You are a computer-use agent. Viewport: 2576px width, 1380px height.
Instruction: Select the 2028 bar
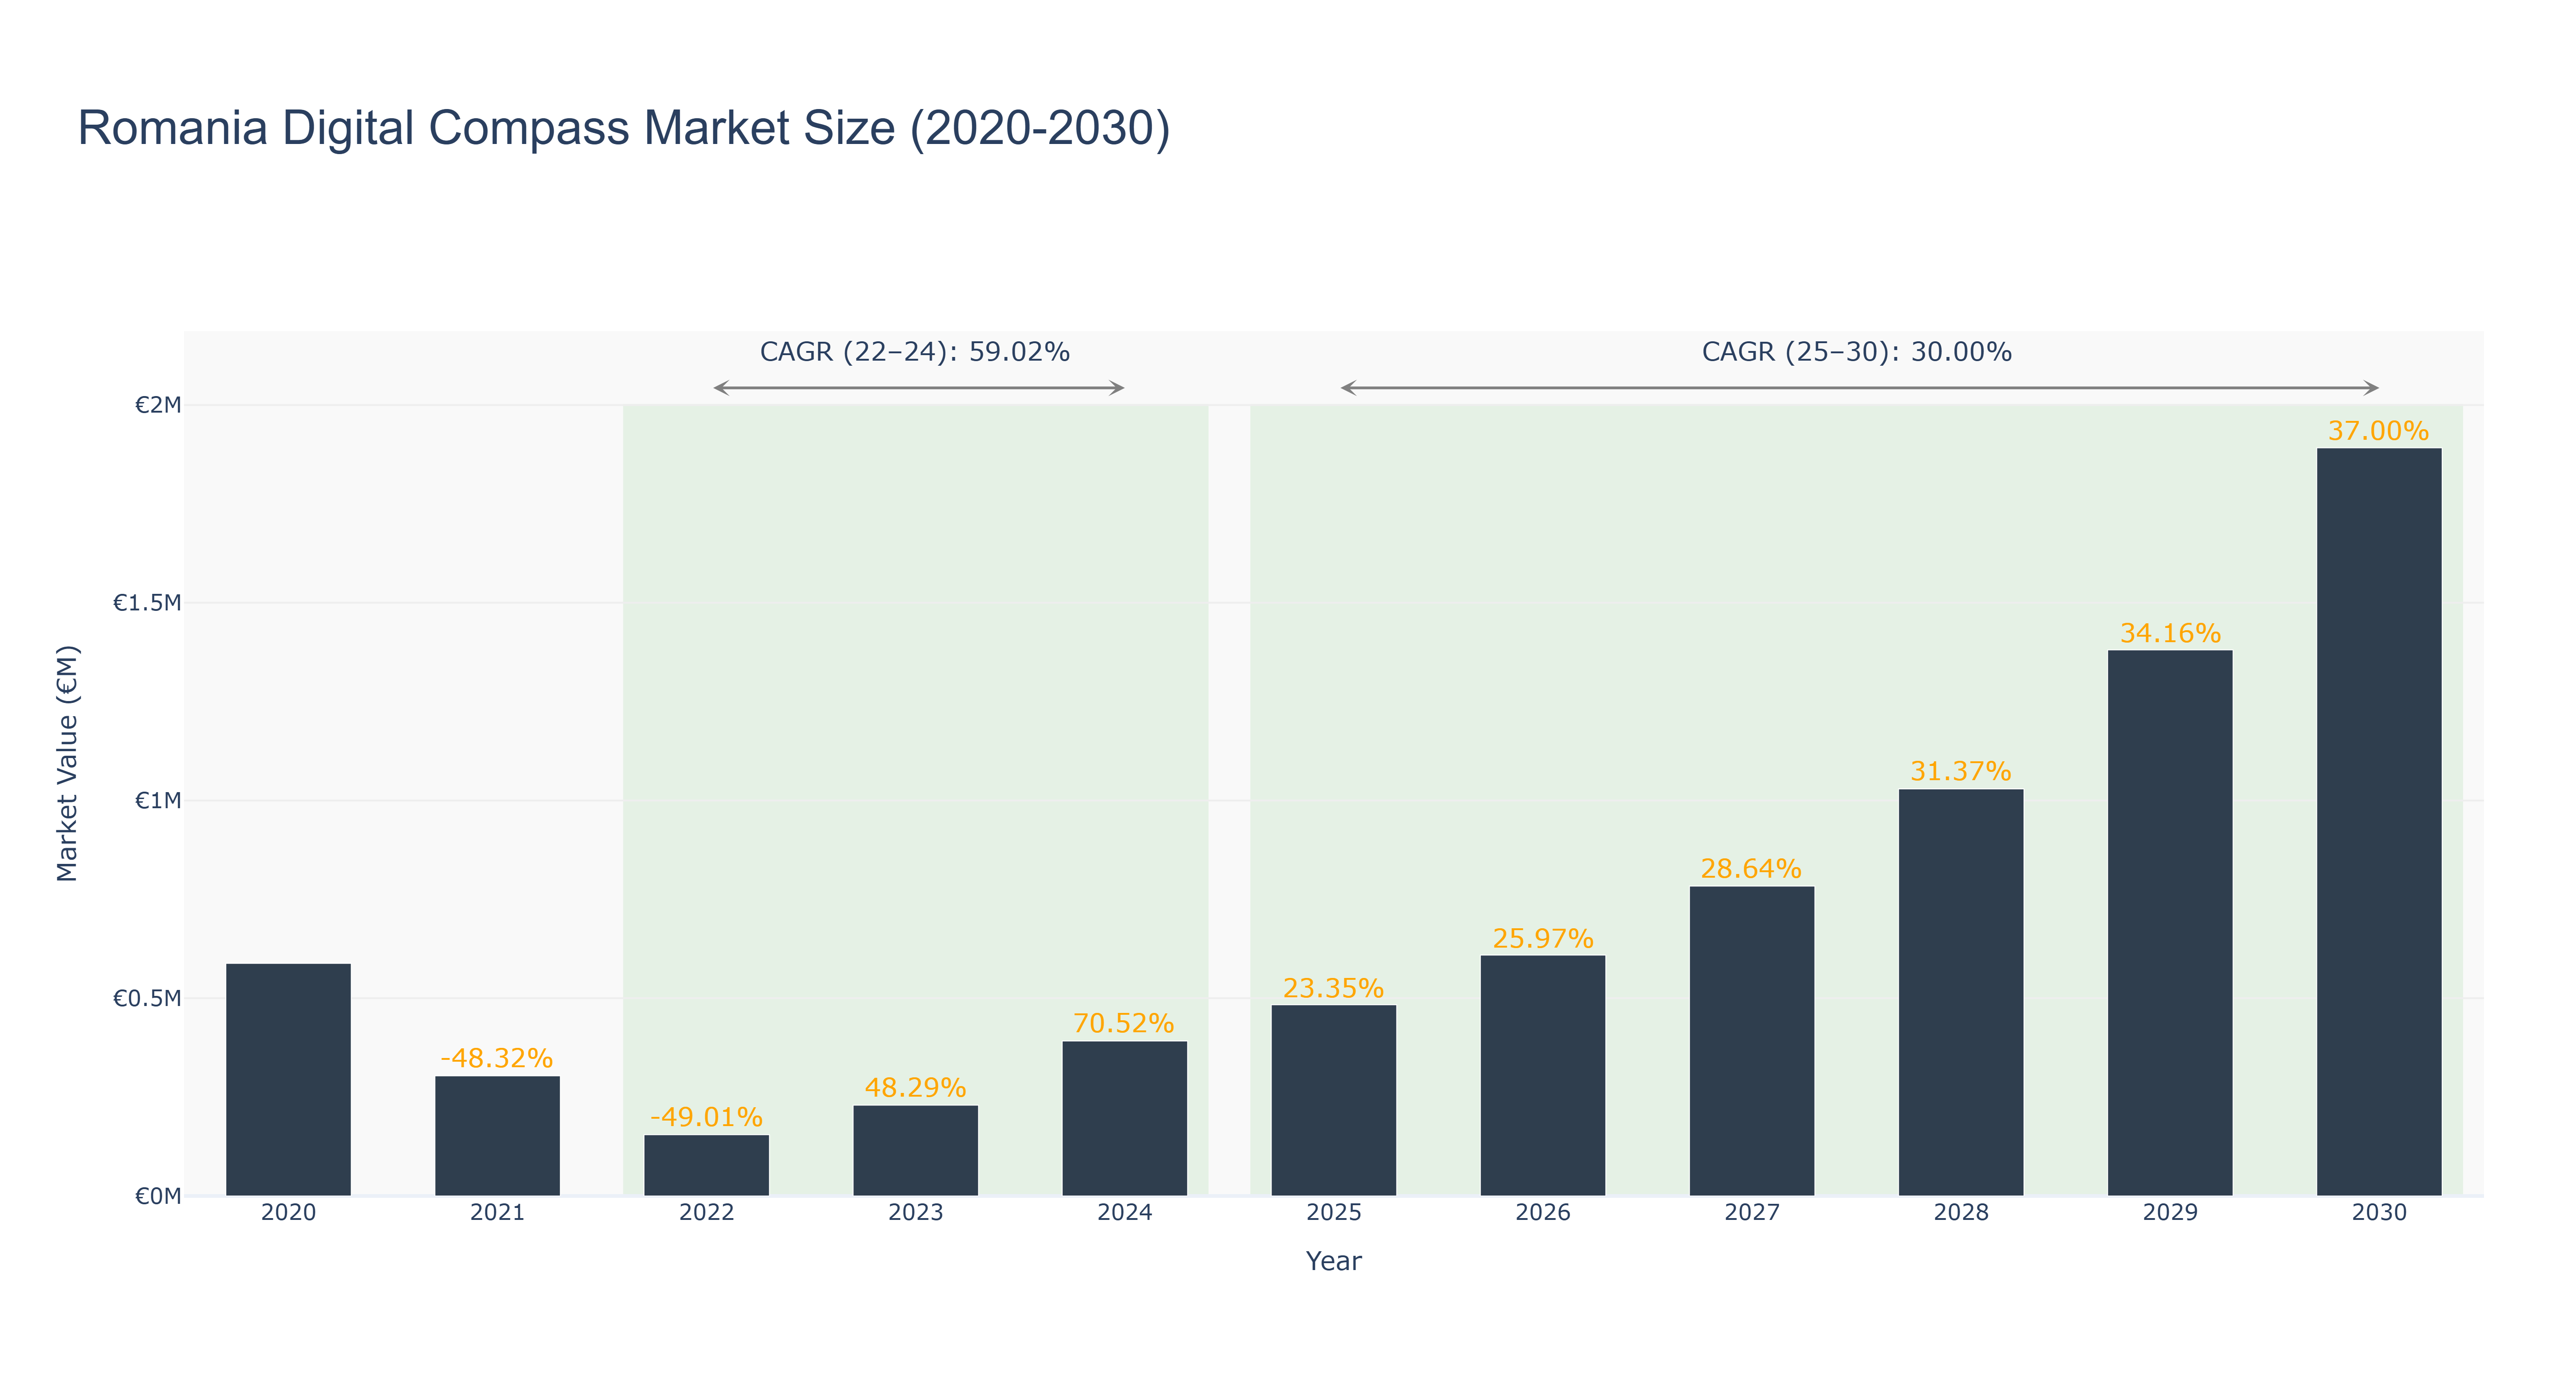[1960, 992]
